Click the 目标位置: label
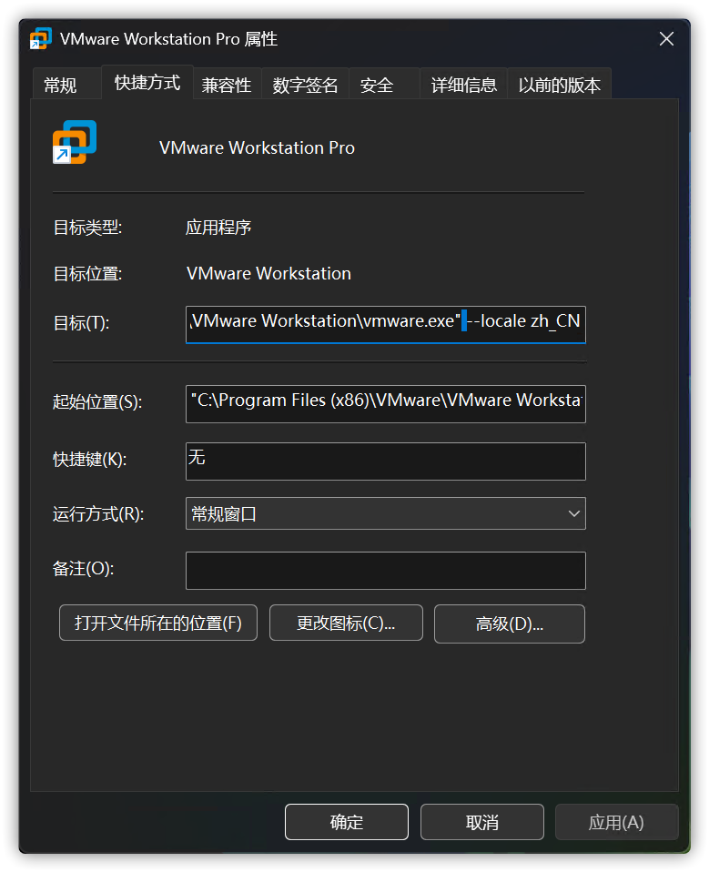 pyautogui.click(x=87, y=274)
